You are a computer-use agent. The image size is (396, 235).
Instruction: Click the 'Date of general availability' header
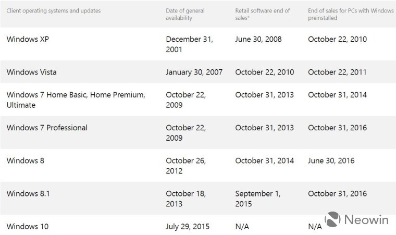click(x=185, y=14)
